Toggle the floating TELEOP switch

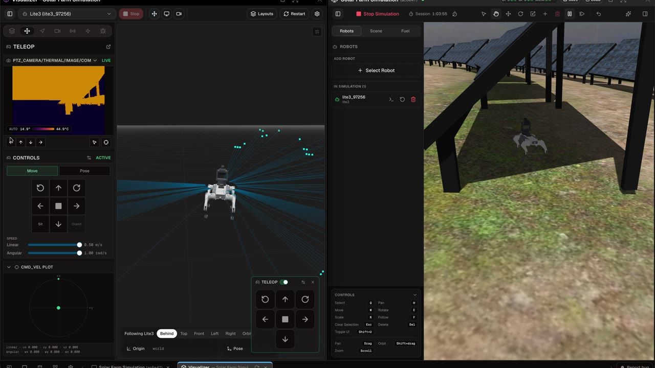click(x=284, y=282)
